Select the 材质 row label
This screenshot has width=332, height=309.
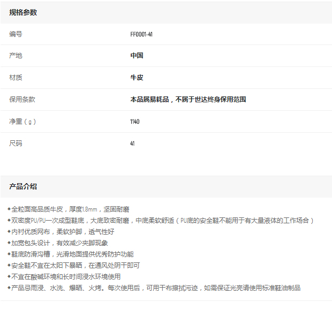(x=16, y=78)
